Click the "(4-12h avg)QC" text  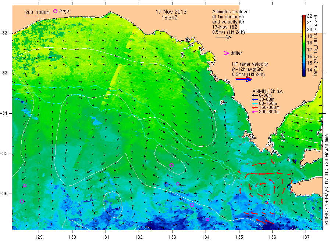pos(248,69)
